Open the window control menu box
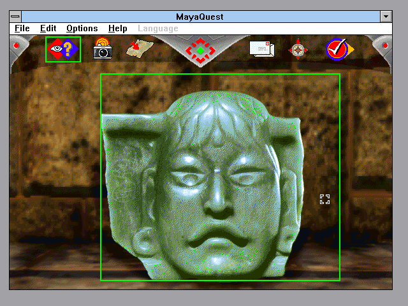 coord(15,17)
